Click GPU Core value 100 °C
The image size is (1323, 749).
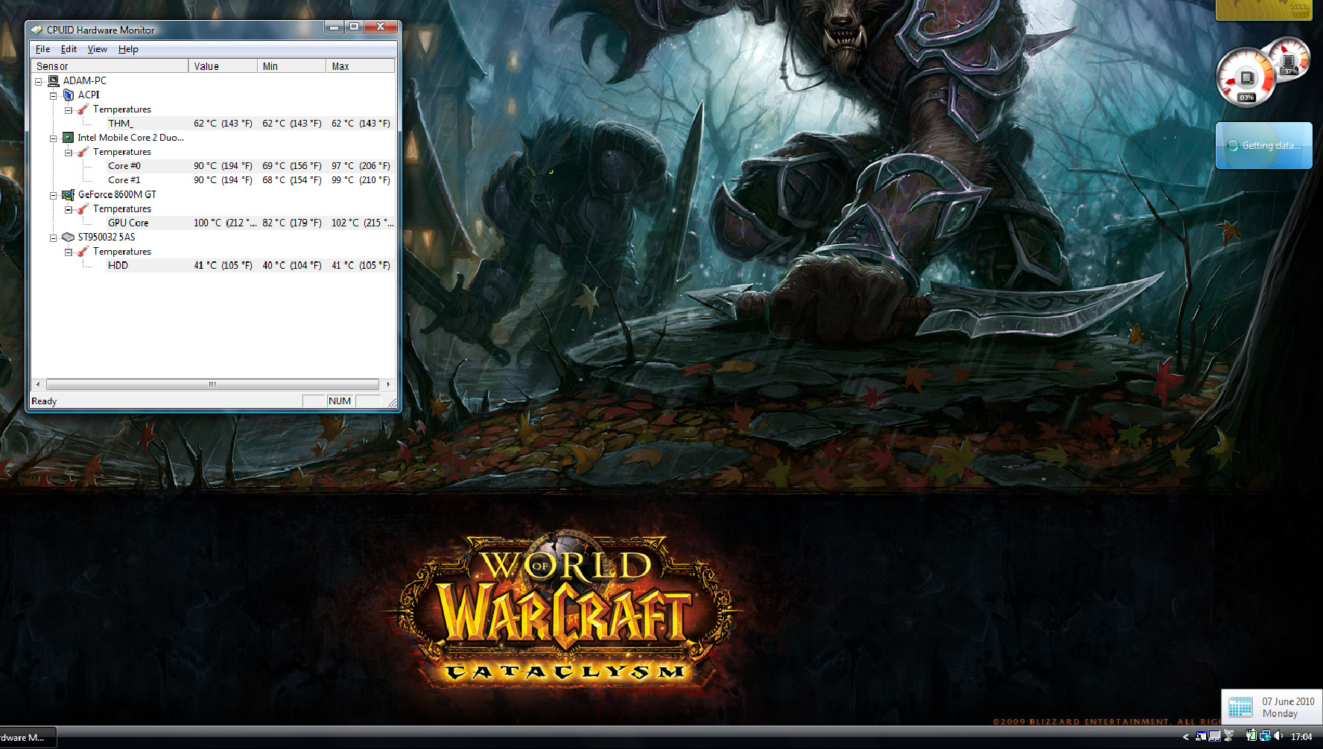point(224,223)
